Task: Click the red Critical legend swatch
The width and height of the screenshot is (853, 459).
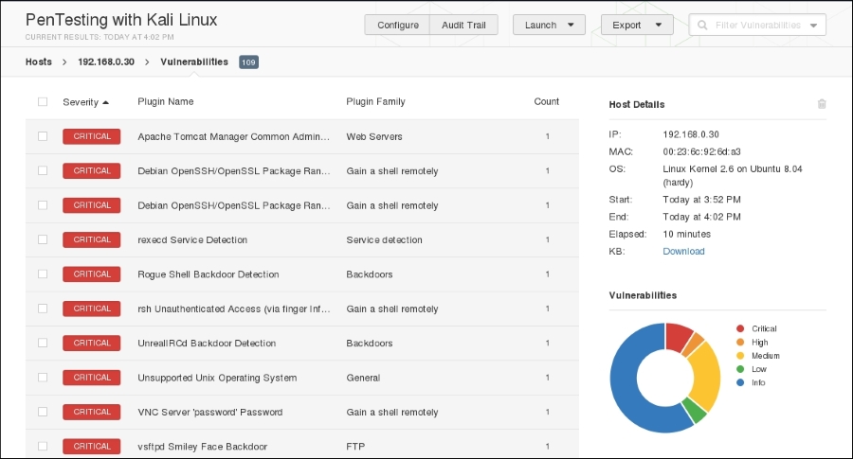Action: pyautogui.click(x=739, y=329)
